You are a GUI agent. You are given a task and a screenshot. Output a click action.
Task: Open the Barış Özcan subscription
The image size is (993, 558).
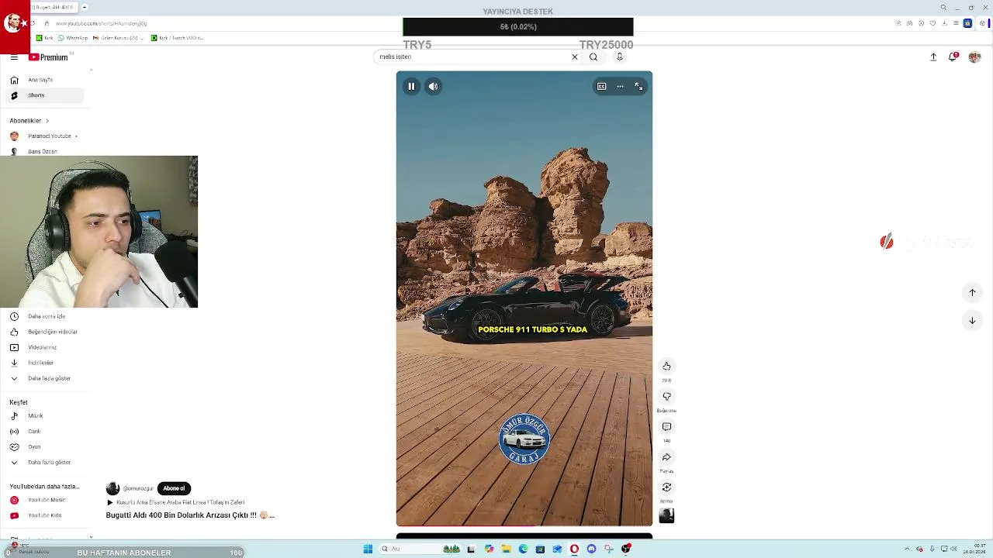click(x=43, y=151)
